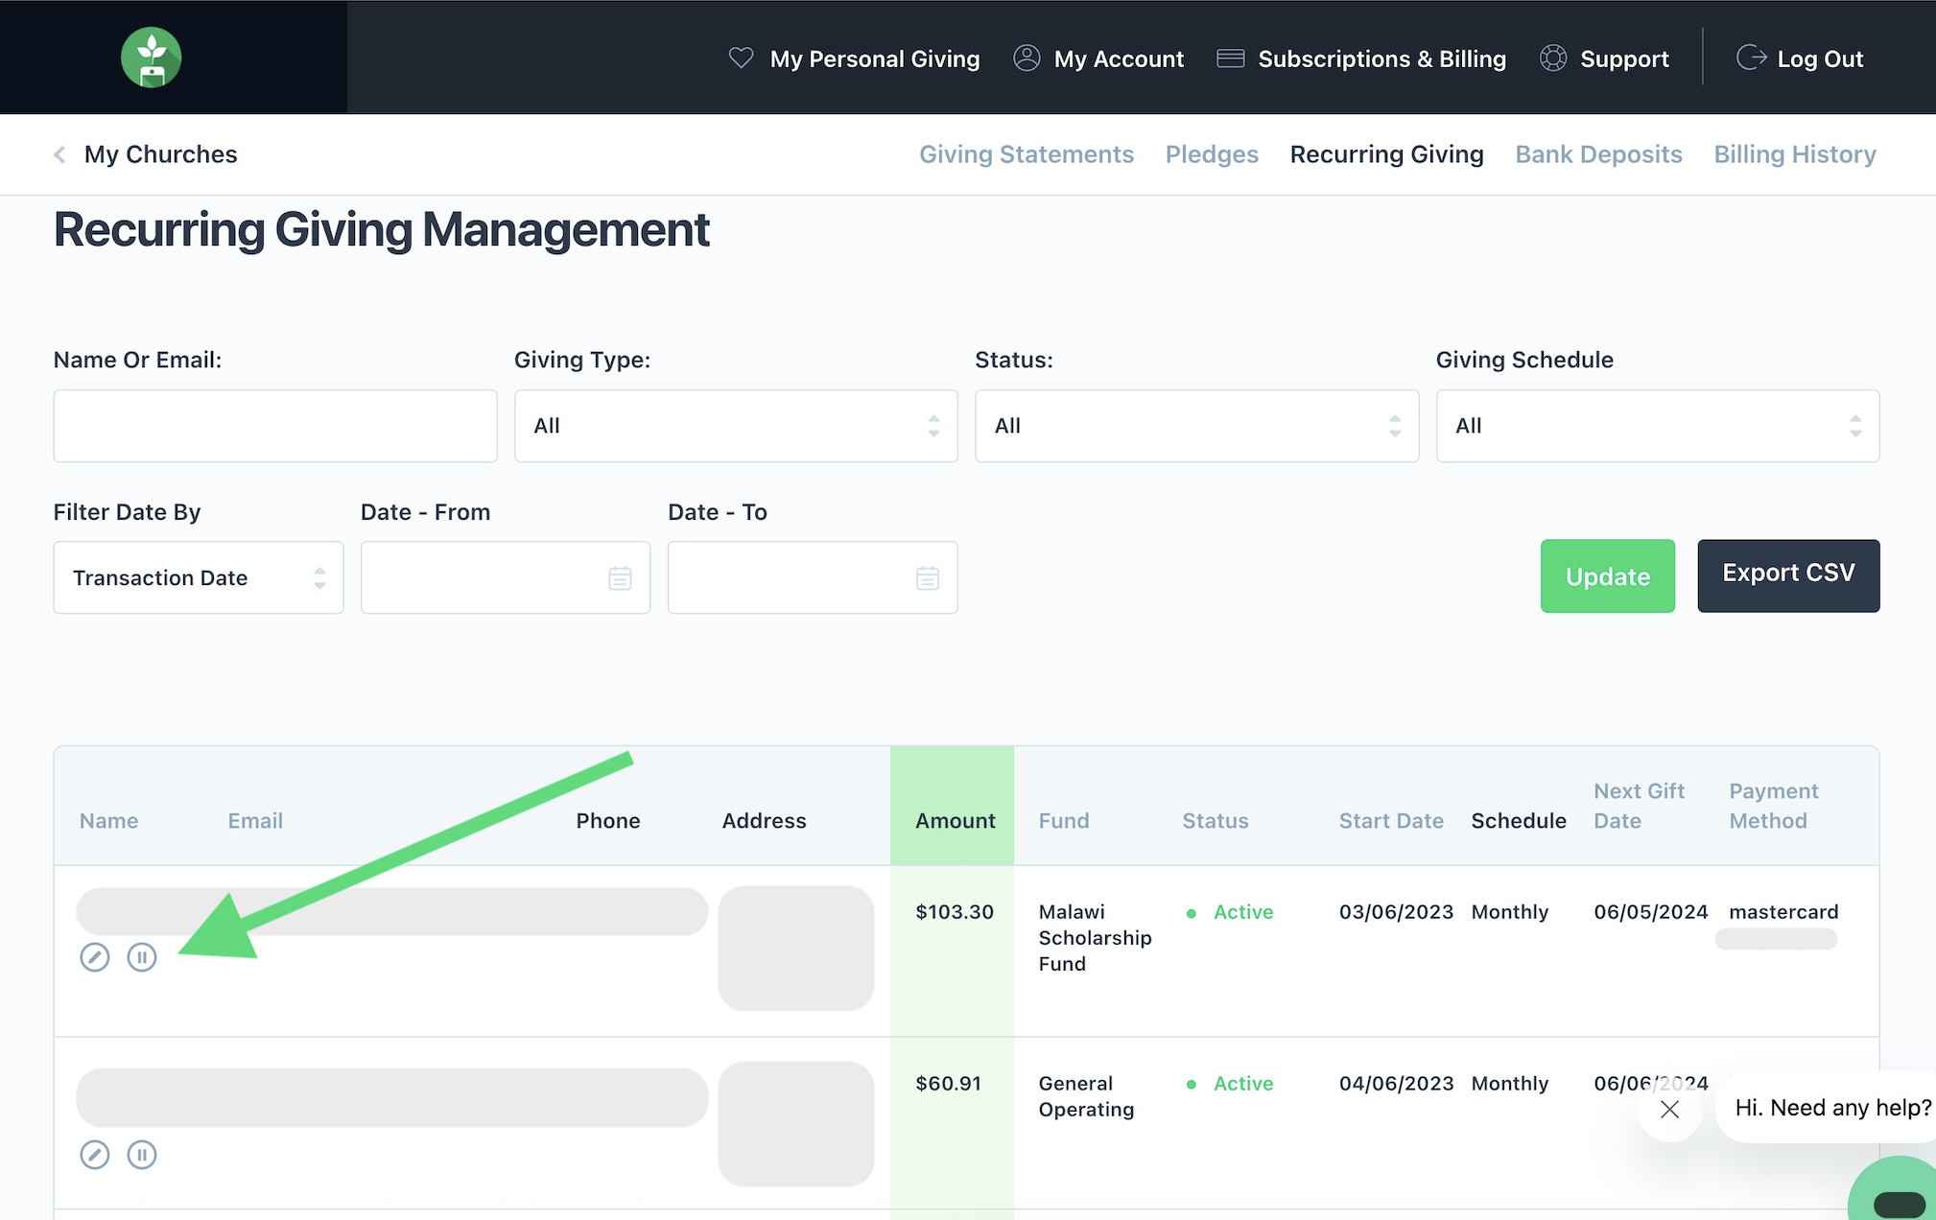Screen dimensions: 1936x1220
Task: Edit the $60.91 General Operating recurring gift
Action: 94,1155
